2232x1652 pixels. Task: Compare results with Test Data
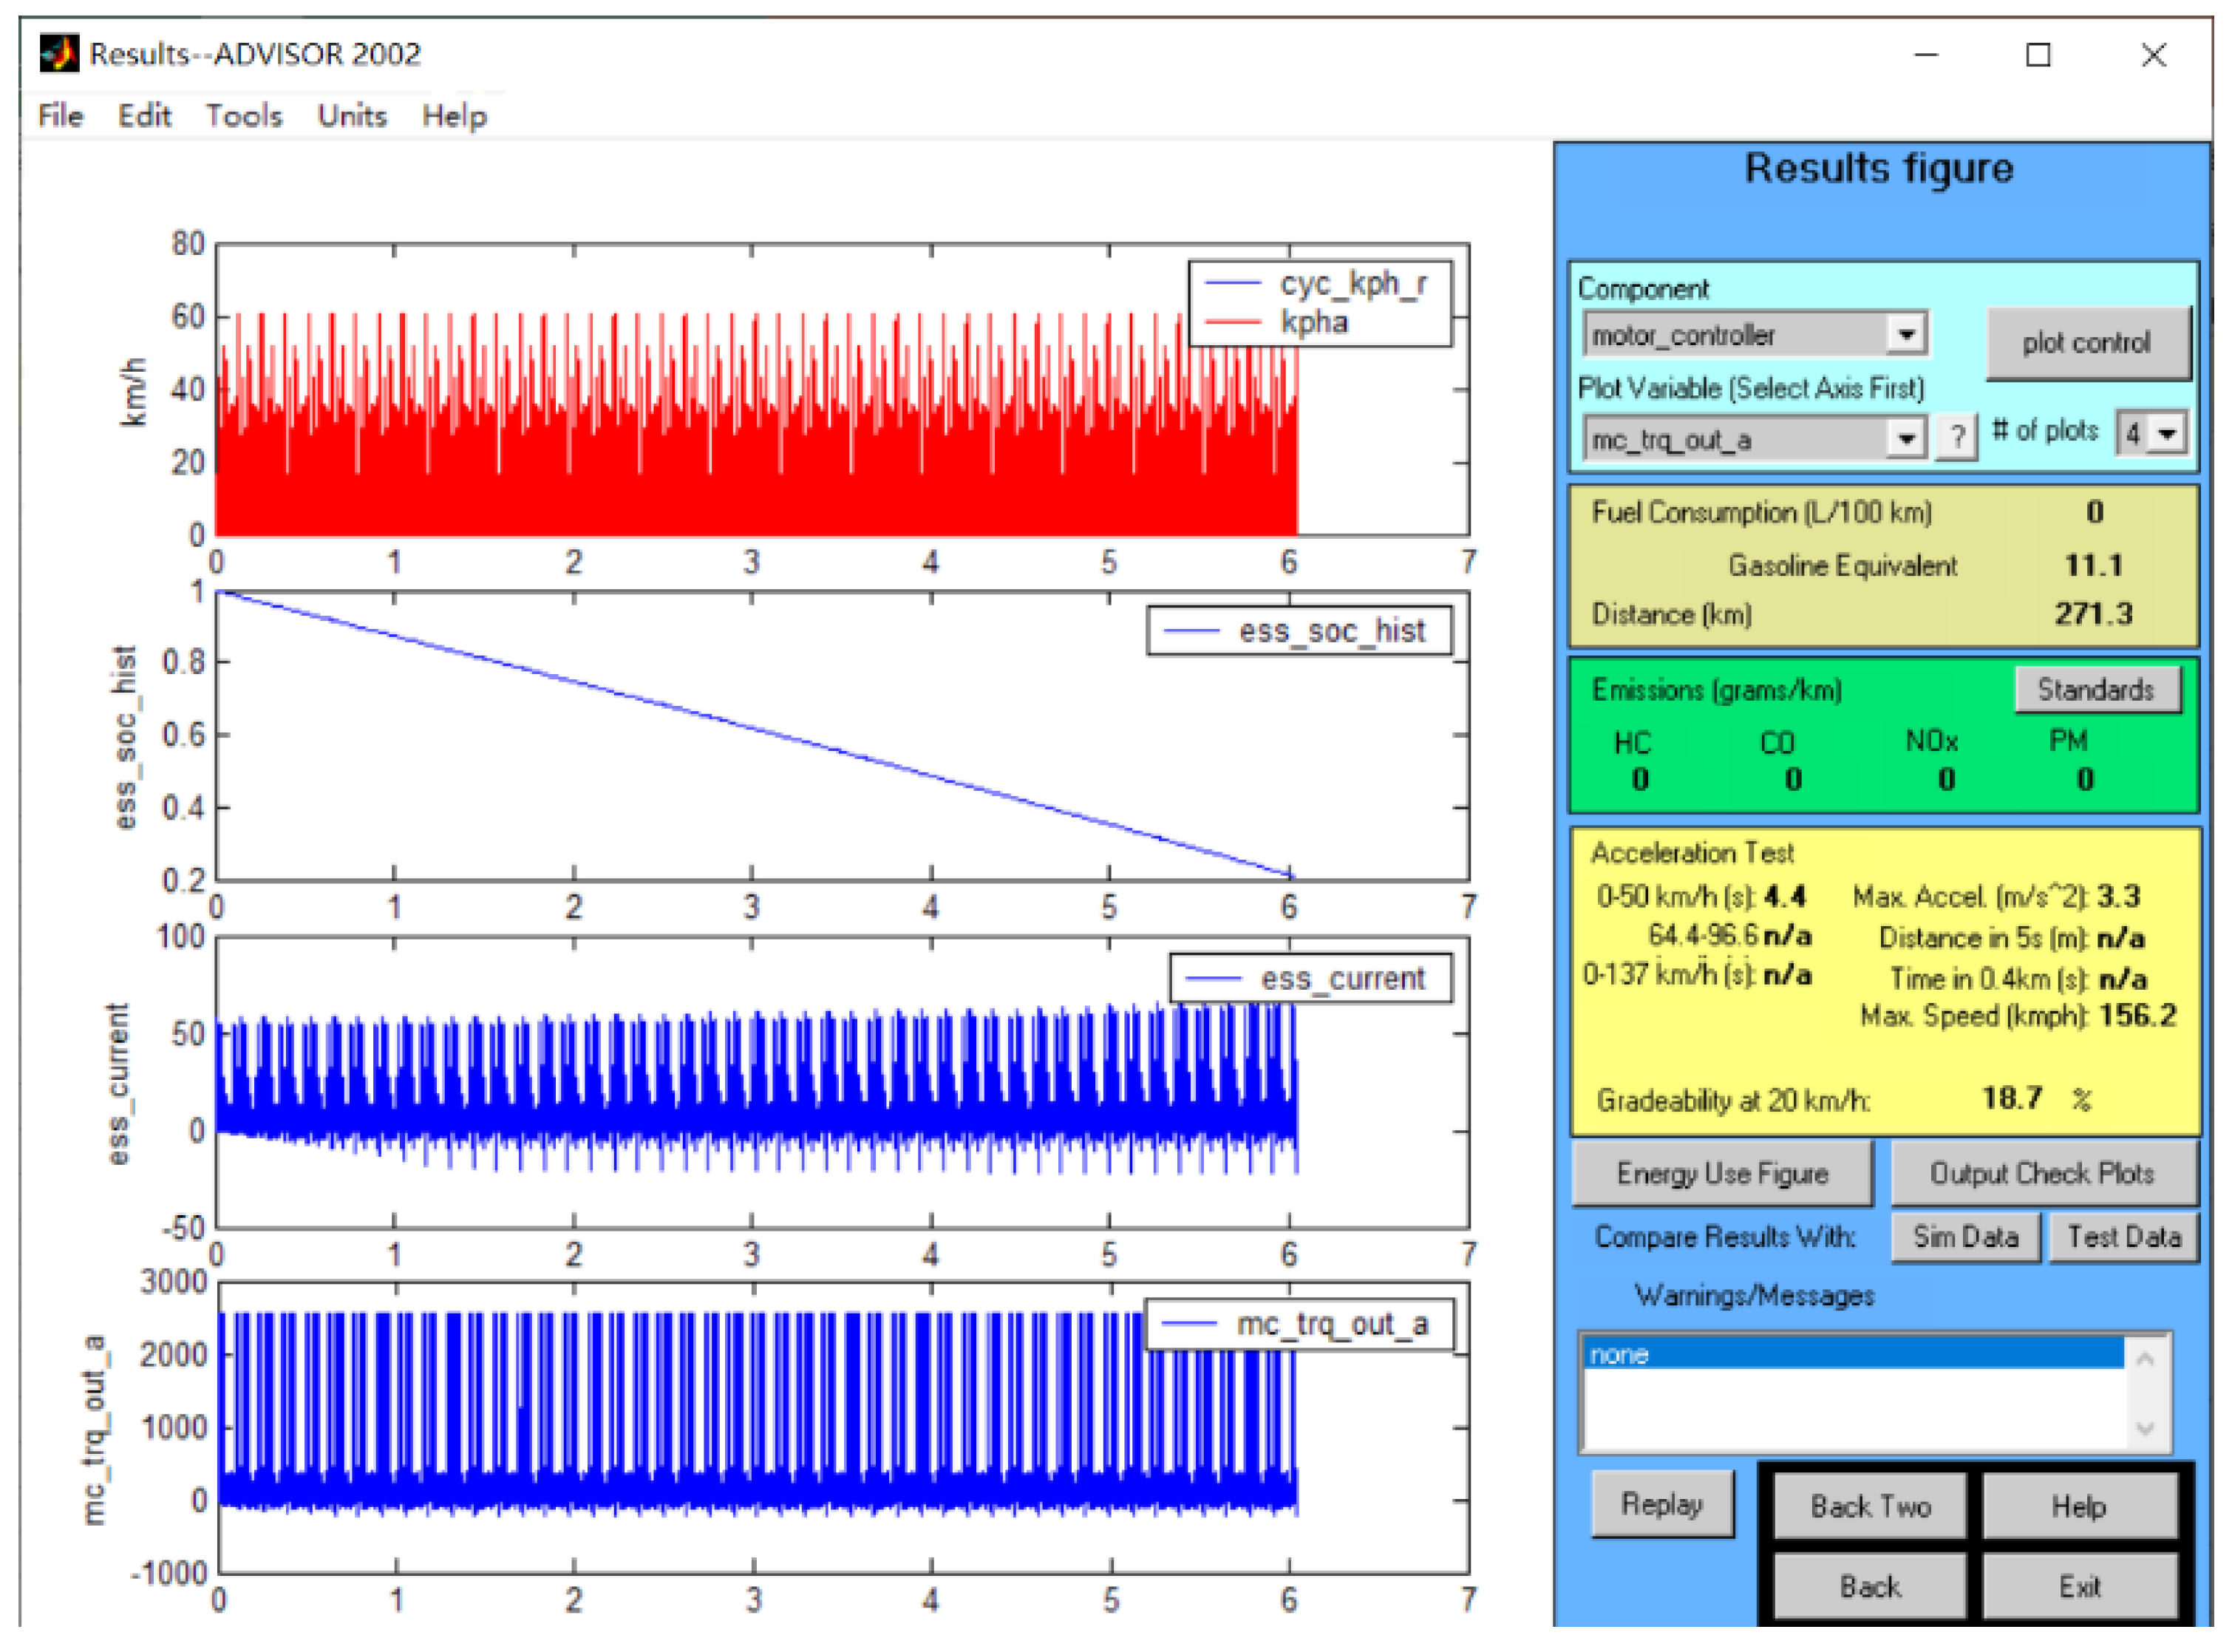click(2123, 1237)
